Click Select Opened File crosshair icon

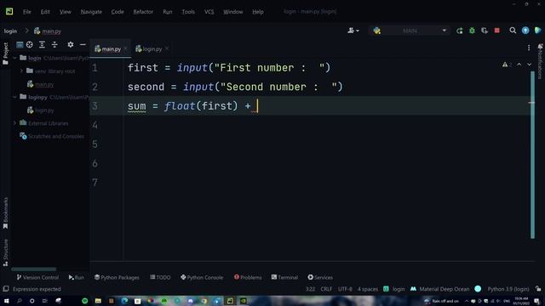tap(30, 44)
